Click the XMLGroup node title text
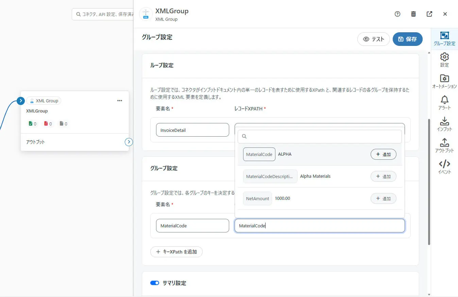458x297 pixels. [37, 111]
